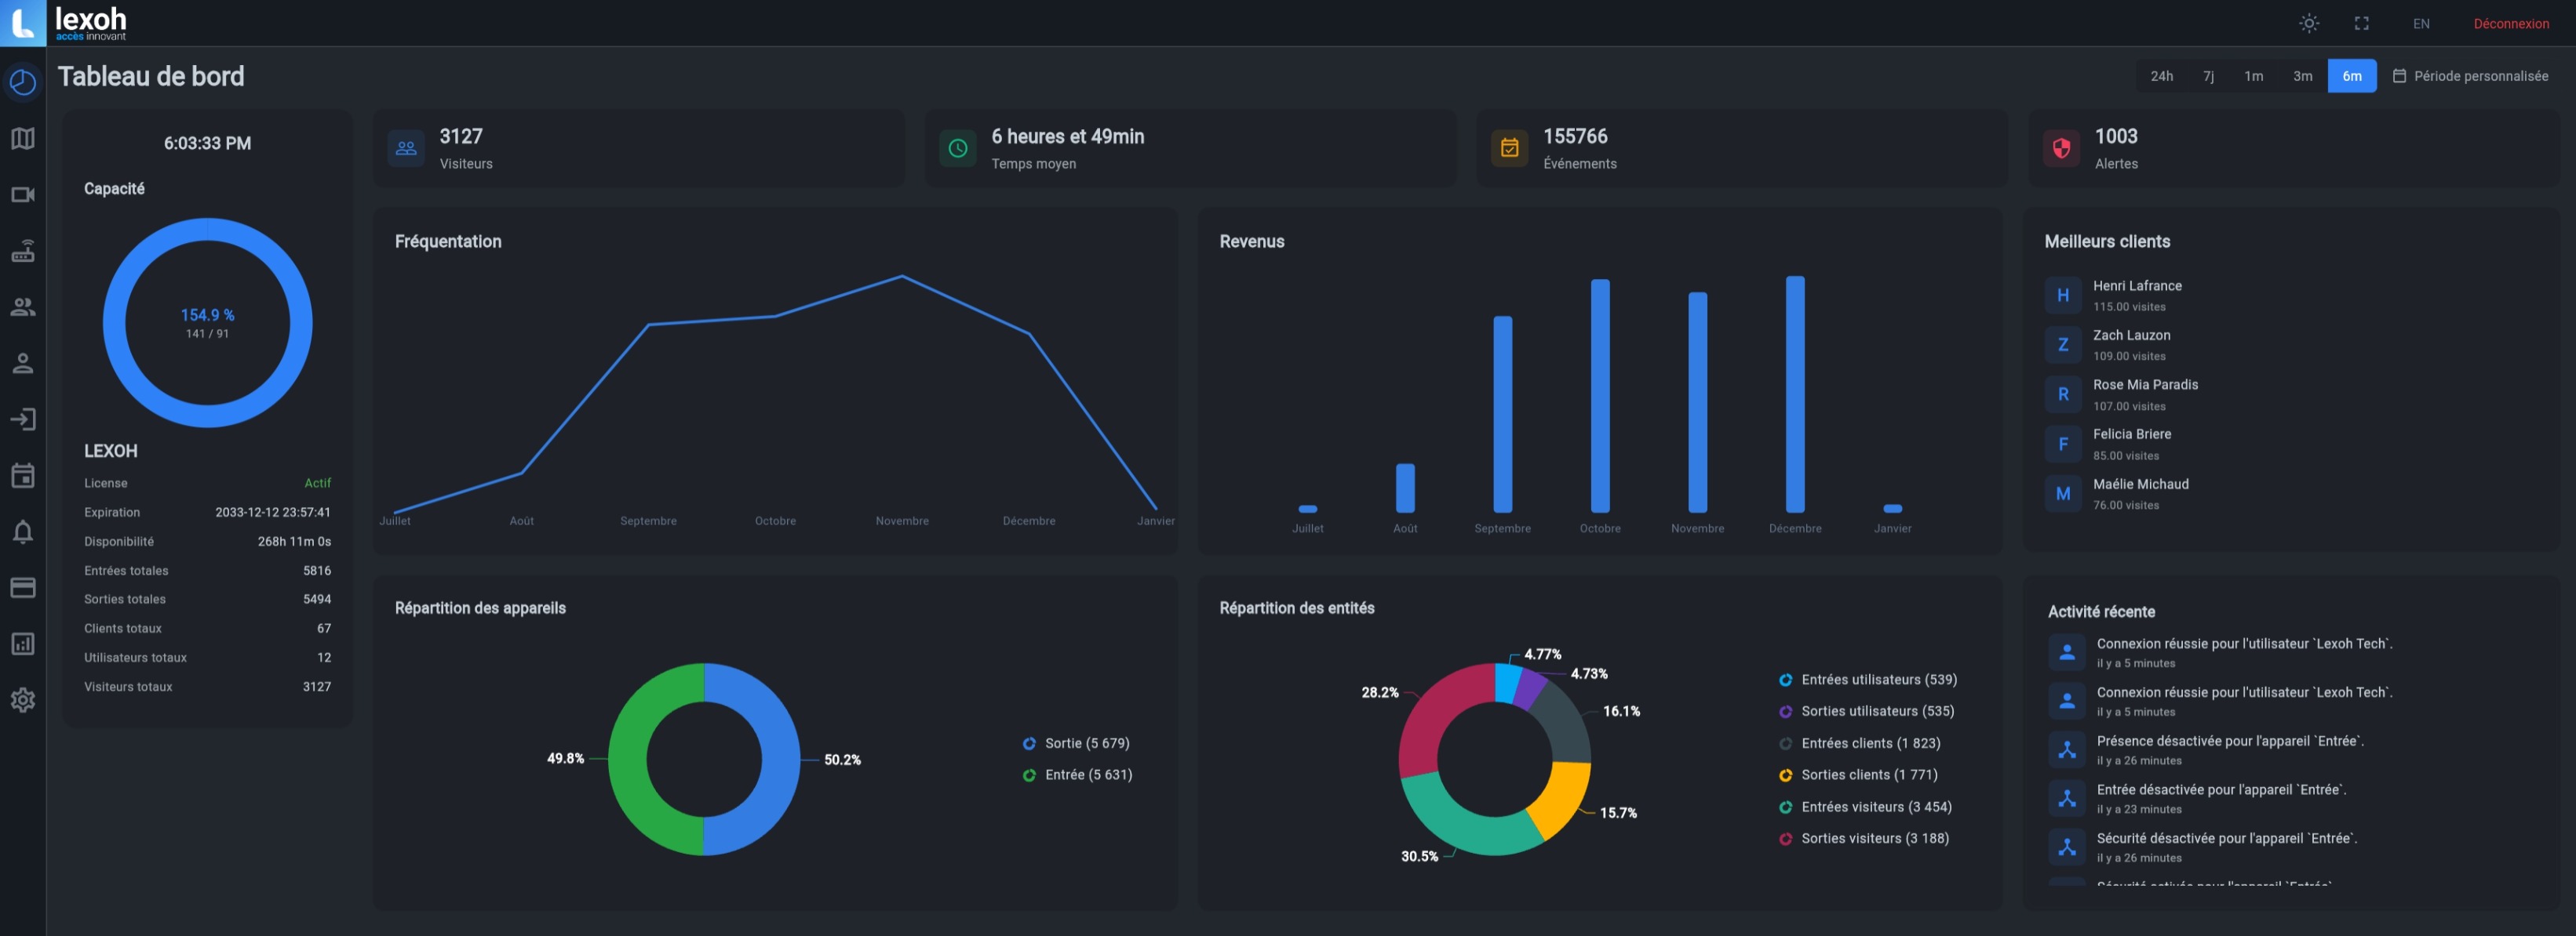Toggle Entrées utilisateurs legend item

coord(1868,680)
